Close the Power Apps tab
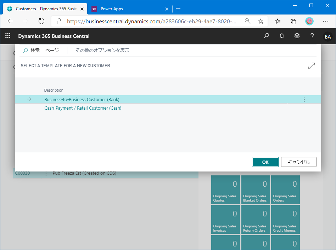The height and width of the screenshot is (250, 336). tap(167, 9)
